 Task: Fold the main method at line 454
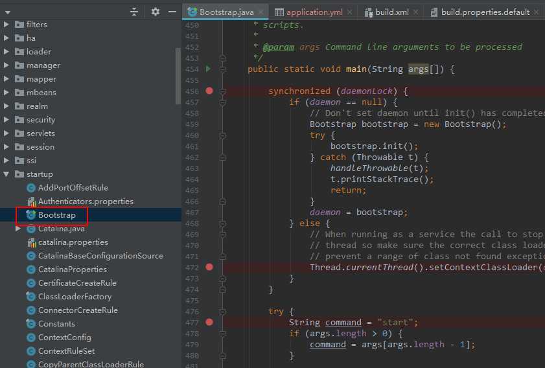point(222,69)
